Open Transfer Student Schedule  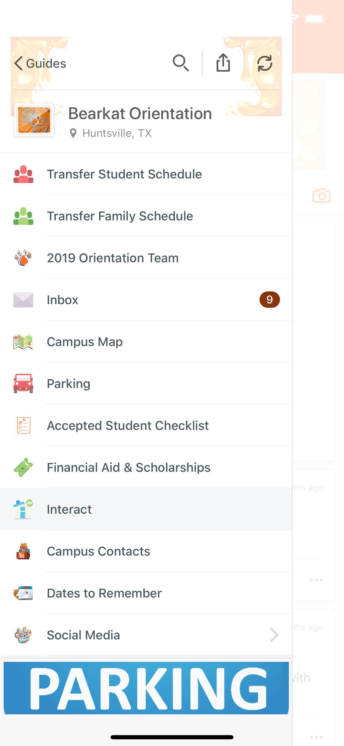124,174
